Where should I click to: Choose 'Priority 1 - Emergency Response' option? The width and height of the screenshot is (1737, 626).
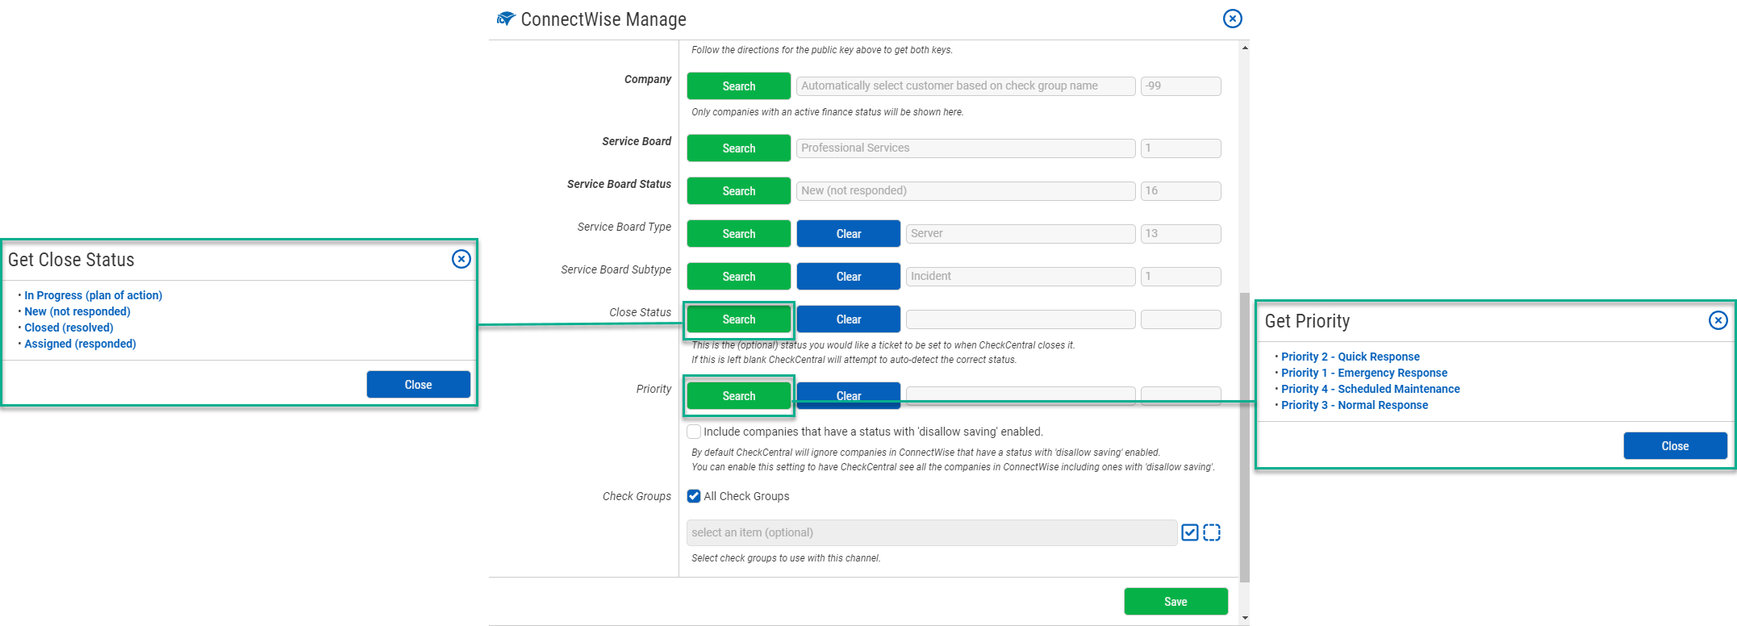click(x=1392, y=373)
